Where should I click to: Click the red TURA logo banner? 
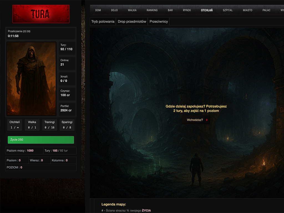pos(41,14)
